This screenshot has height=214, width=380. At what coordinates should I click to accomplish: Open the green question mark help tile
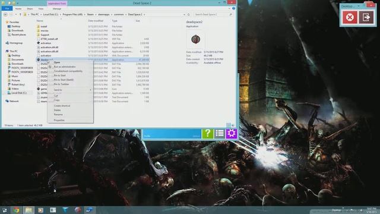[x=207, y=133]
